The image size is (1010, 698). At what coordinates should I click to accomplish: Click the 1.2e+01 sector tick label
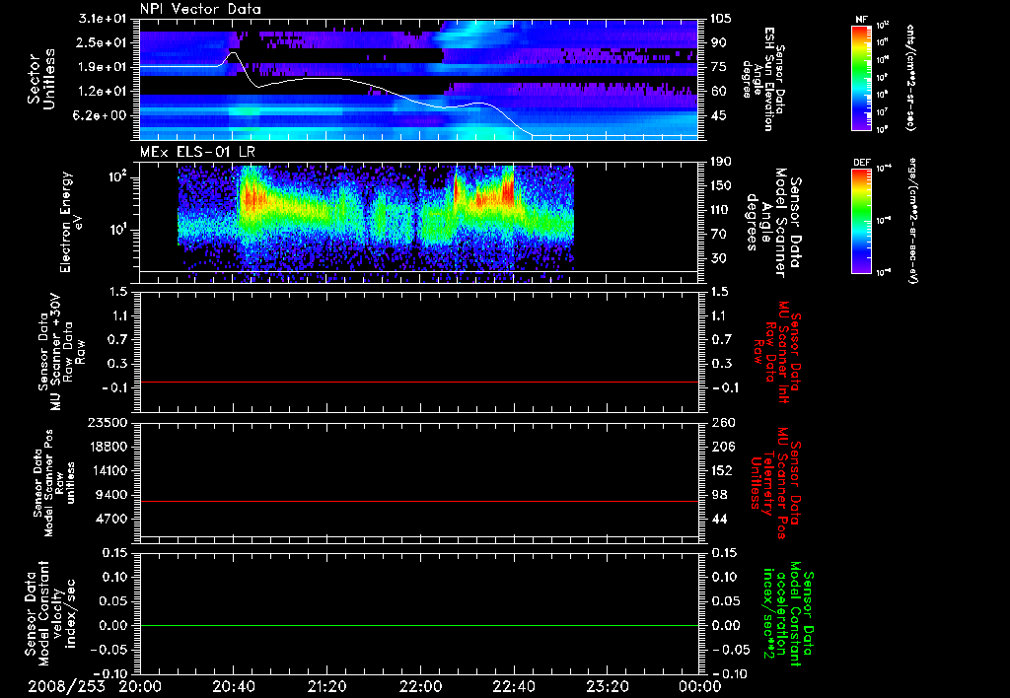[103, 92]
